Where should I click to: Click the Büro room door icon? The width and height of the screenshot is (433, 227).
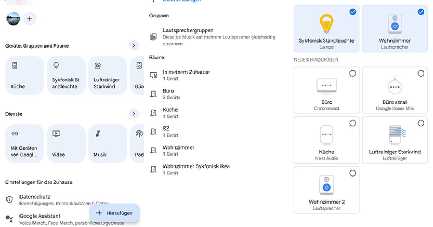(x=154, y=94)
